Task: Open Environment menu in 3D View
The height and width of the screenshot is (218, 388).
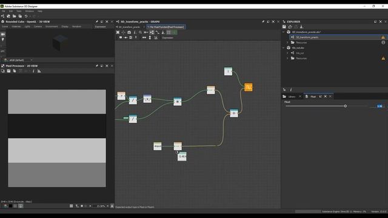Action: click(52, 27)
